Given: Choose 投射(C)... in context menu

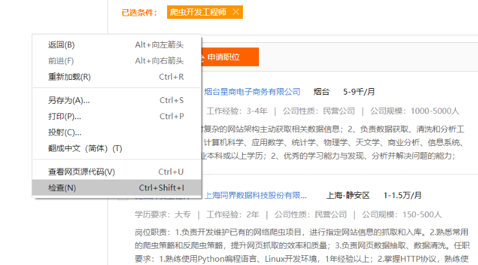Looking at the screenshot, I should [117, 132].
